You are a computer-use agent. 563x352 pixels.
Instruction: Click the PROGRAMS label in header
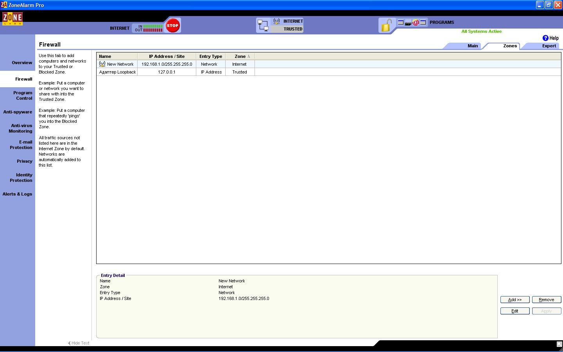pyautogui.click(x=442, y=22)
